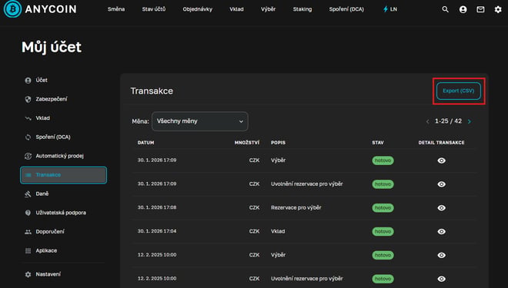
Task: Click the Zabezpečení shield icon
Action: pyautogui.click(x=28, y=99)
